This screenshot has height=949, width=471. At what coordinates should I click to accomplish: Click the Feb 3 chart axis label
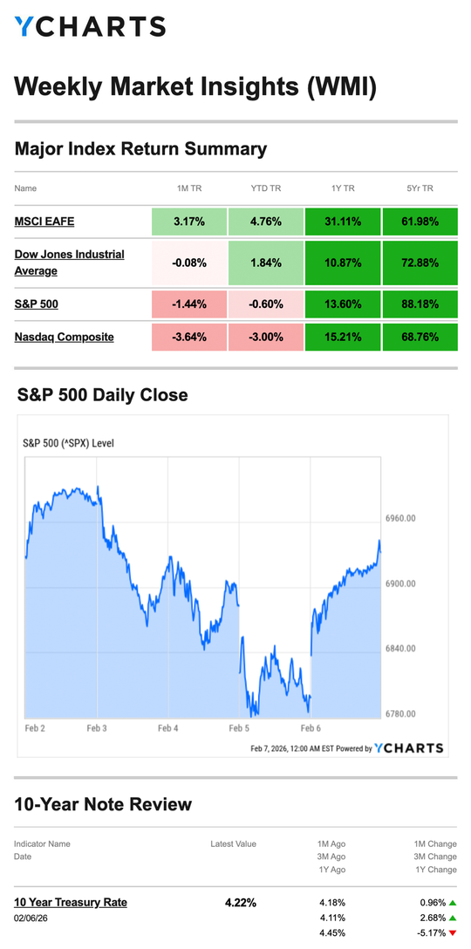(97, 728)
